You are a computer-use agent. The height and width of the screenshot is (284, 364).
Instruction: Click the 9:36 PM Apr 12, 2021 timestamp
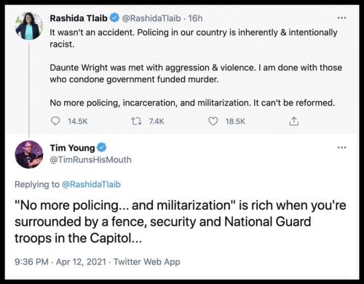(60, 262)
